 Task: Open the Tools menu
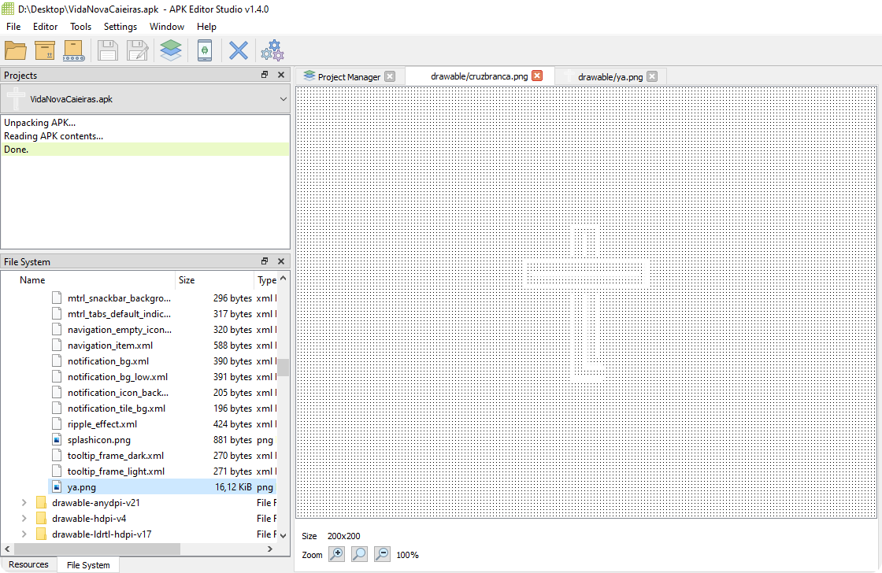(80, 27)
